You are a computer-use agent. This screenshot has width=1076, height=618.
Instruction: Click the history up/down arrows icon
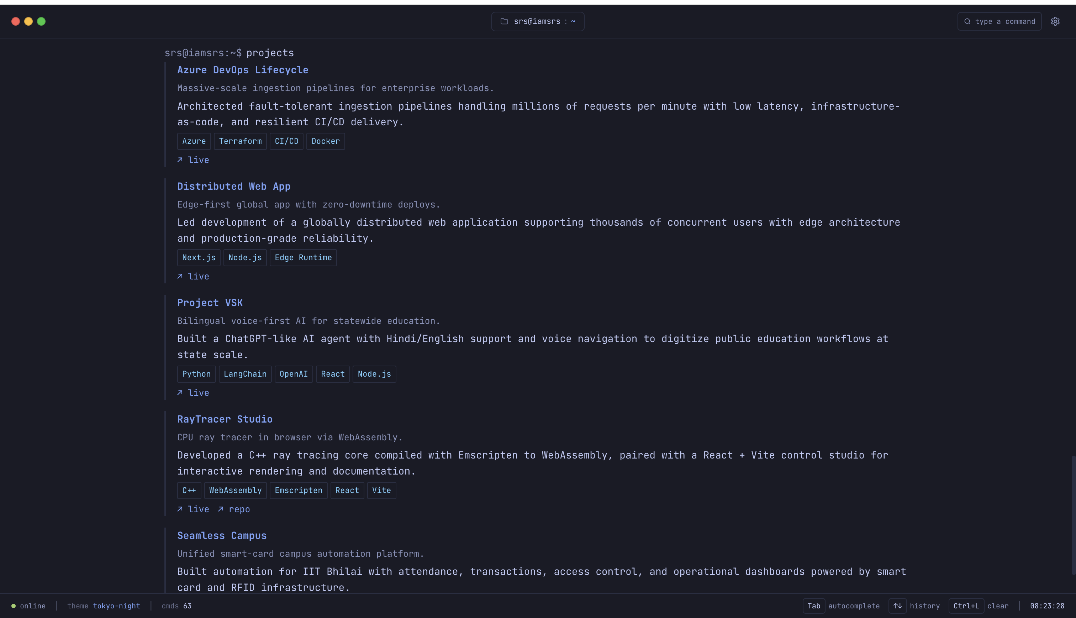(897, 606)
